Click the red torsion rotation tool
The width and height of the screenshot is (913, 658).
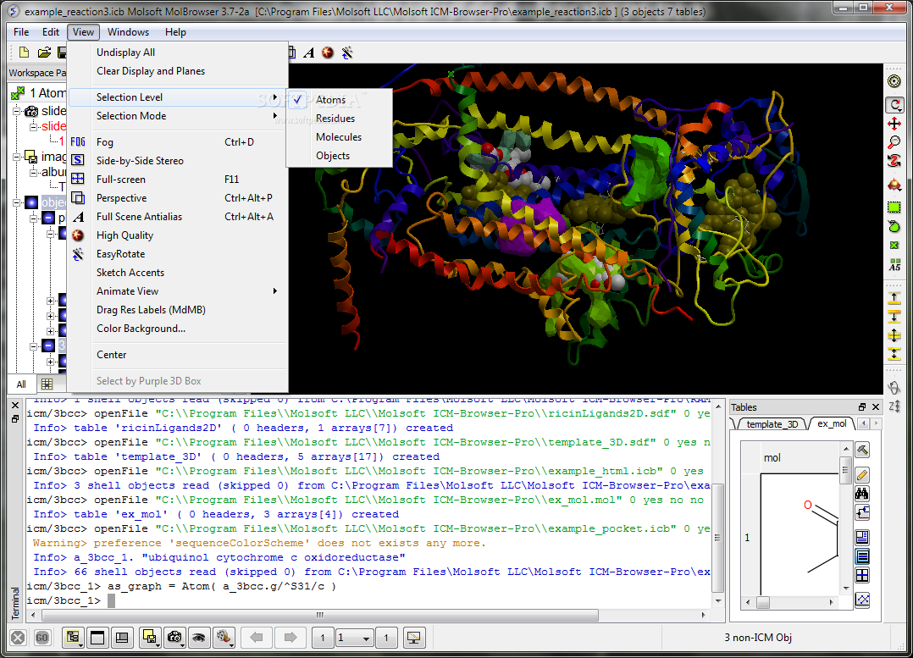[x=894, y=160]
